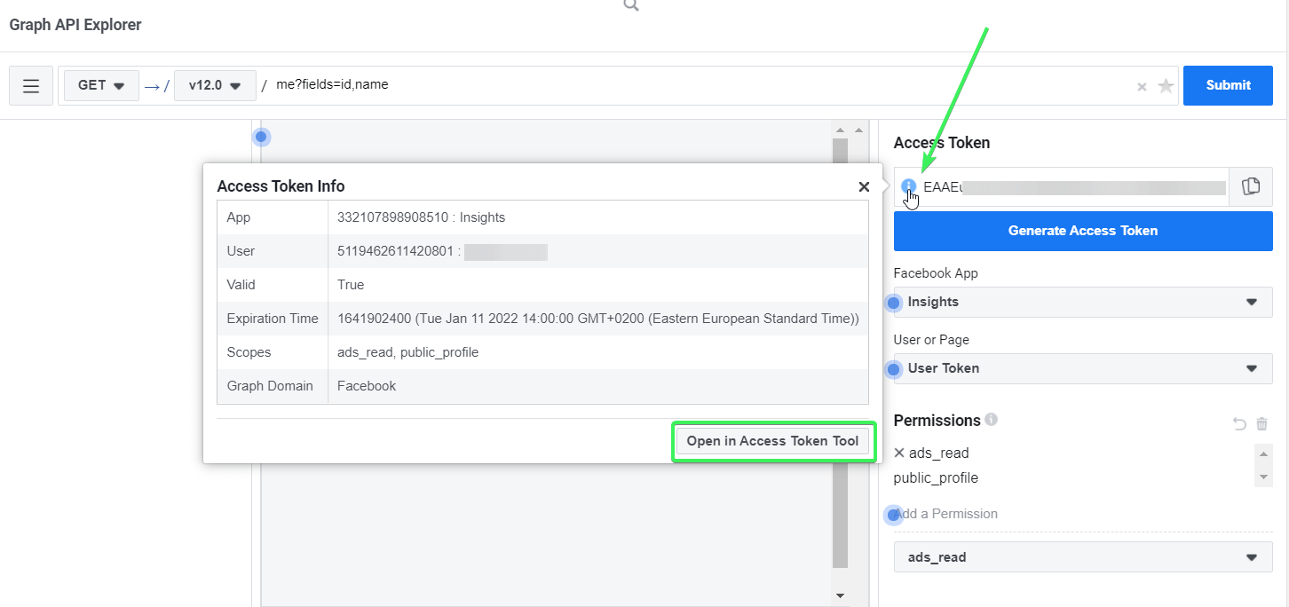Clear the query using the × icon
1289x607 pixels.
pos(1142,85)
